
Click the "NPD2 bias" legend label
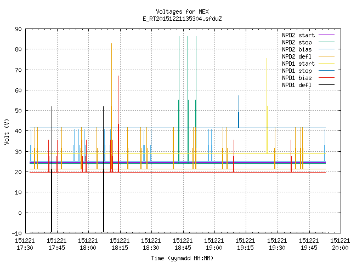(297, 49)
